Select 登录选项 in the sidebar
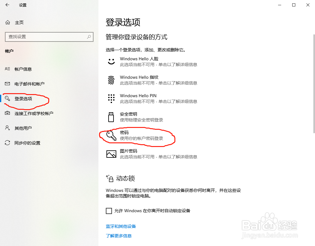This screenshot has height=246, width=315. tap(23, 99)
